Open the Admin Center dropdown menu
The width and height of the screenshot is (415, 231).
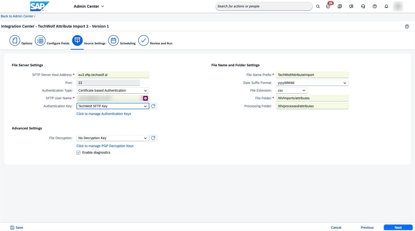point(89,6)
